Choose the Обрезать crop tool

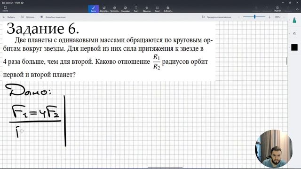[x=28, y=17]
